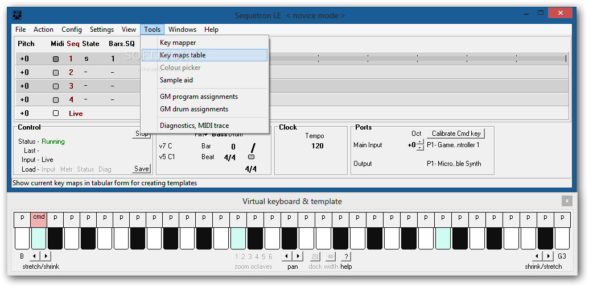Click the Sequetron app icon in title bar
Screen dimensions: 589x287
17,15
